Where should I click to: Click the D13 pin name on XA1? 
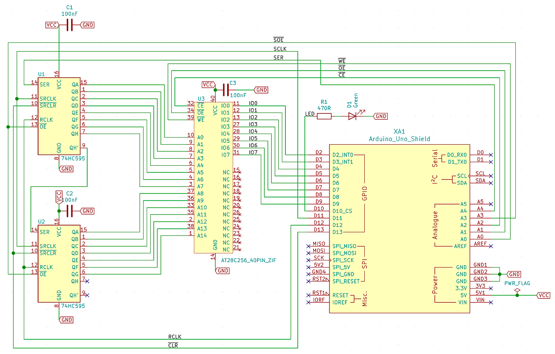[x=337, y=232]
